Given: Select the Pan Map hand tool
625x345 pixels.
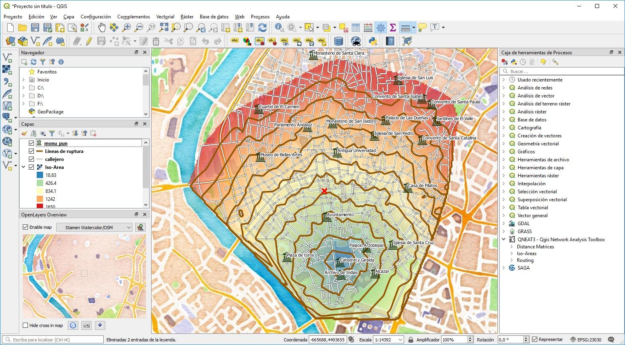Looking at the screenshot, I should tap(102, 27).
